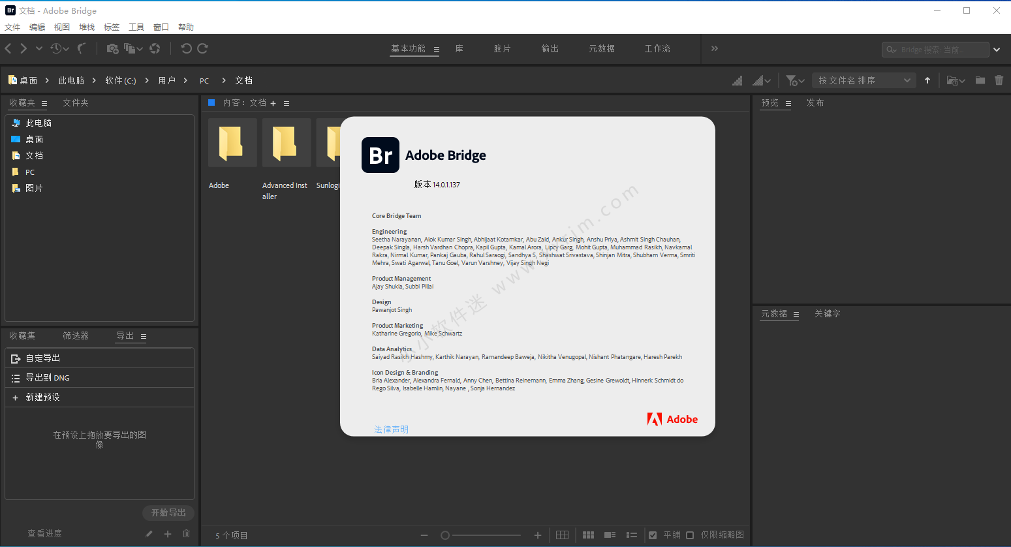The image size is (1011, 547).
Task: Select the 导出到 DNG preset
Action: (99, 377)
